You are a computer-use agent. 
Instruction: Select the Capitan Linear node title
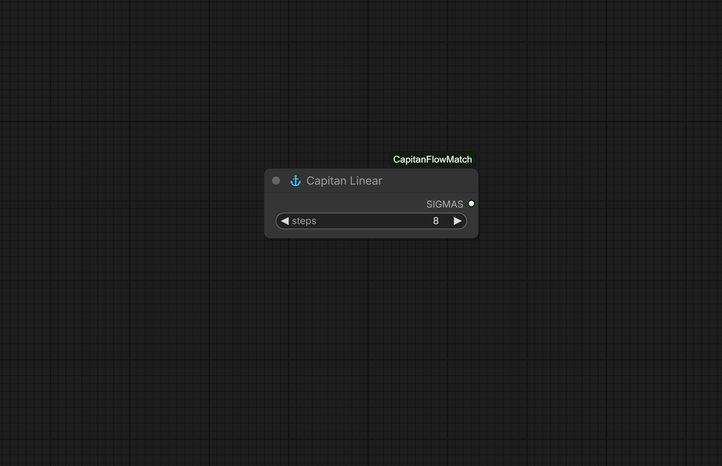click(x=344, y=181)
